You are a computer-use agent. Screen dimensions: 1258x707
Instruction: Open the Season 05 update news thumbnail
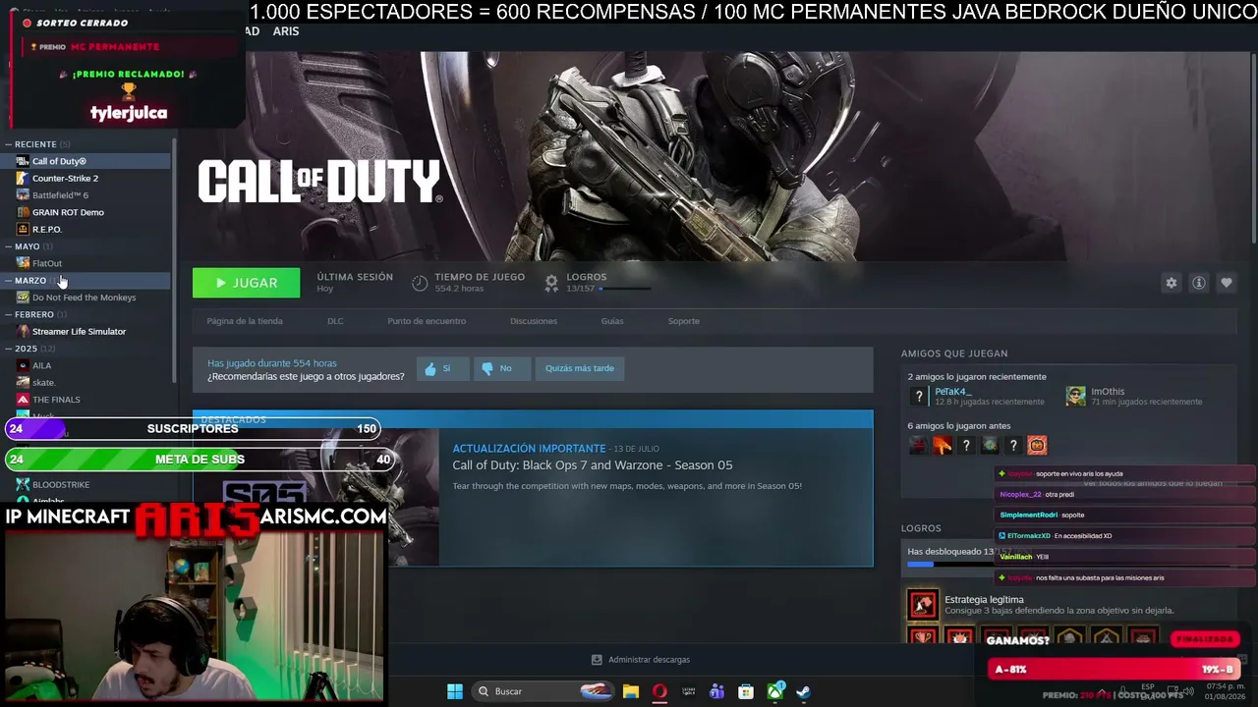pyautogui.click(x=315, y=498)
